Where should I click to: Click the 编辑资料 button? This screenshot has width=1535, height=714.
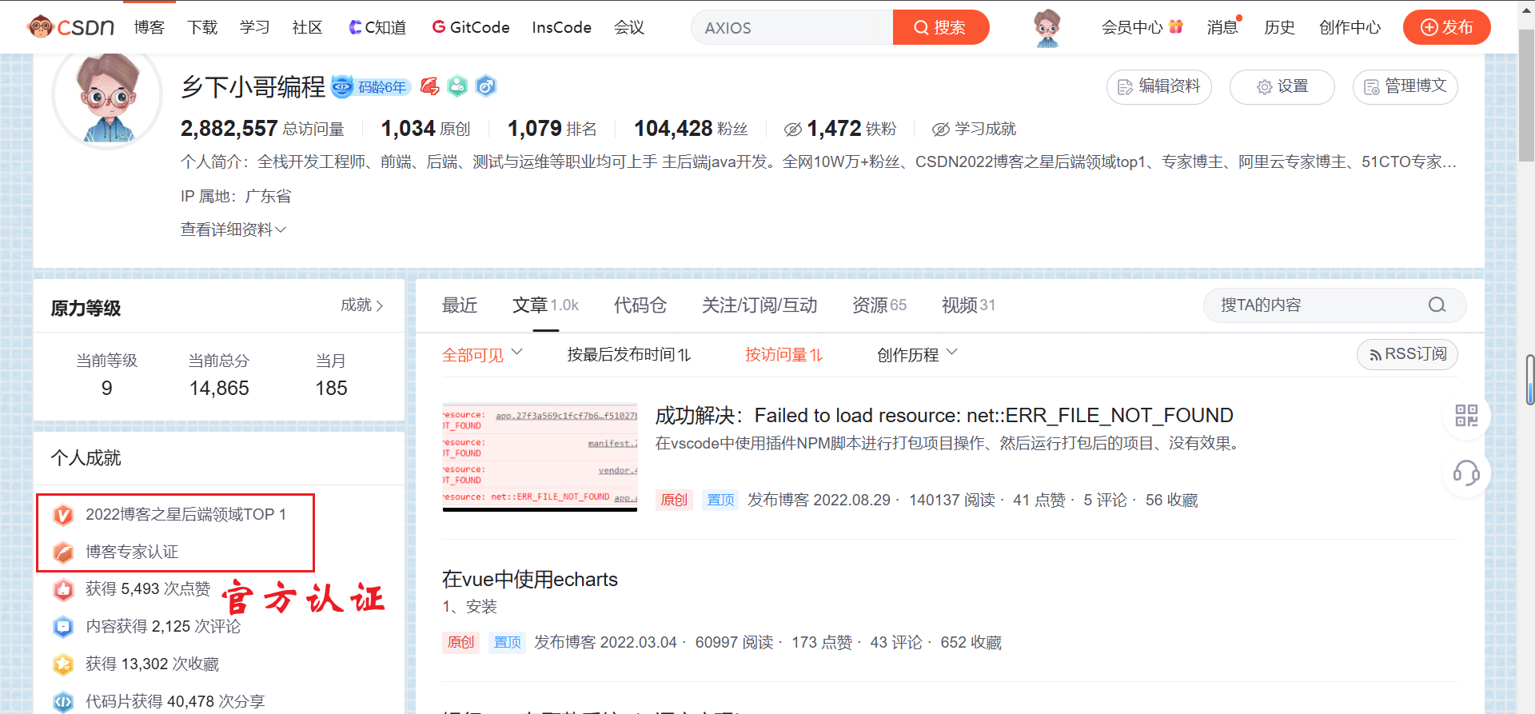[x=1158, y=86]
